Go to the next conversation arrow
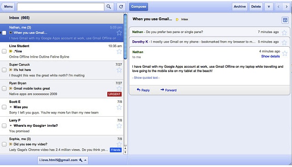 [286, 7]
